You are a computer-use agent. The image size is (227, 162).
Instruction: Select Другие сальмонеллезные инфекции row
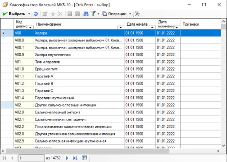(111, 105)
